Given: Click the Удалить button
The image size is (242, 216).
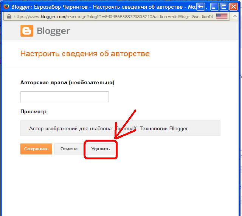Looking at the screenshot, I should point(101,149).
